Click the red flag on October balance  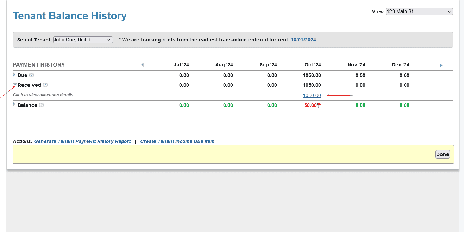pyautogui.click(x=319, y=105)
